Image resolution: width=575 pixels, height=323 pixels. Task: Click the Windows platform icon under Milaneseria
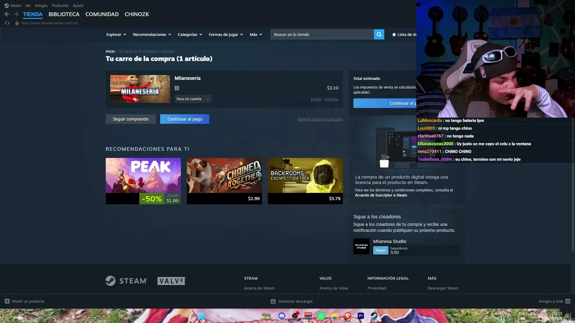point(177,88)
